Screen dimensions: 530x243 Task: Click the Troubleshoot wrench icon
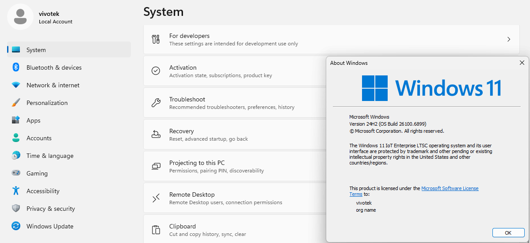tap(156, 103)
